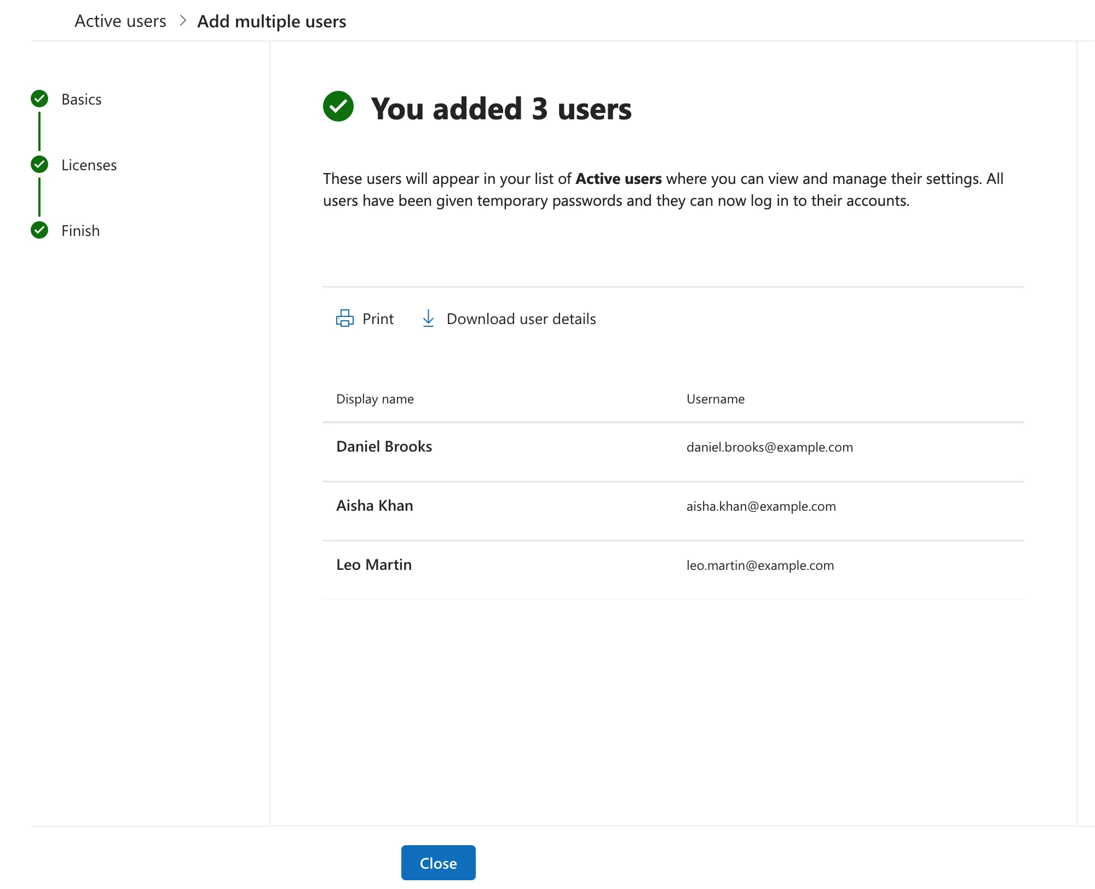
Task: Click the Username column header
Action: 716,399
